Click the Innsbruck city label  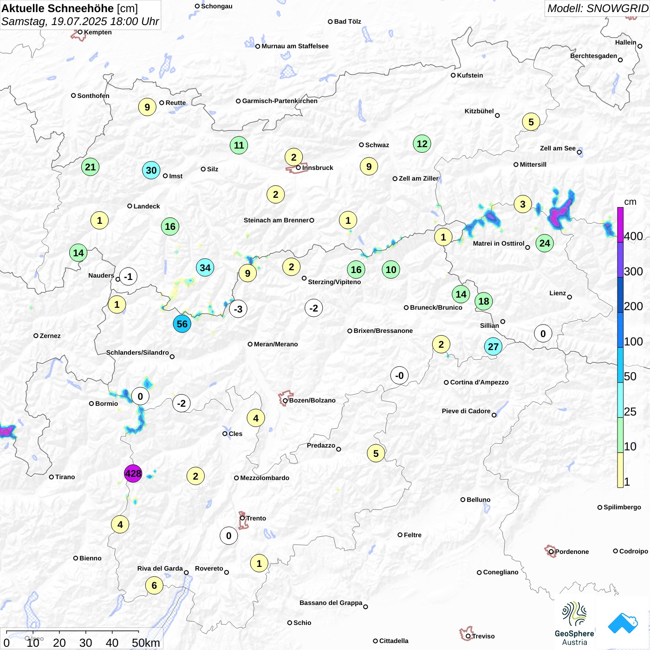318,168
